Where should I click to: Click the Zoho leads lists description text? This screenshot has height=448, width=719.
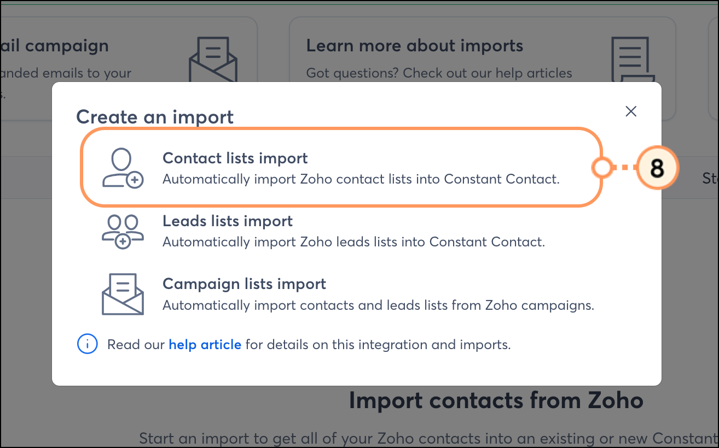(353, 242)
